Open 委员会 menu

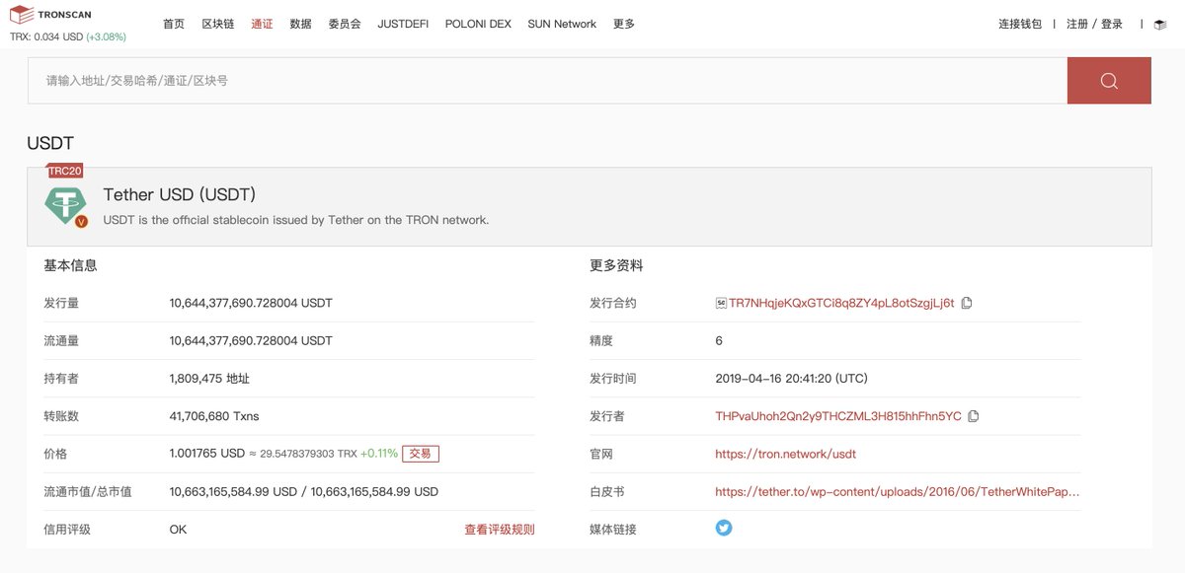tap(345, 24)
